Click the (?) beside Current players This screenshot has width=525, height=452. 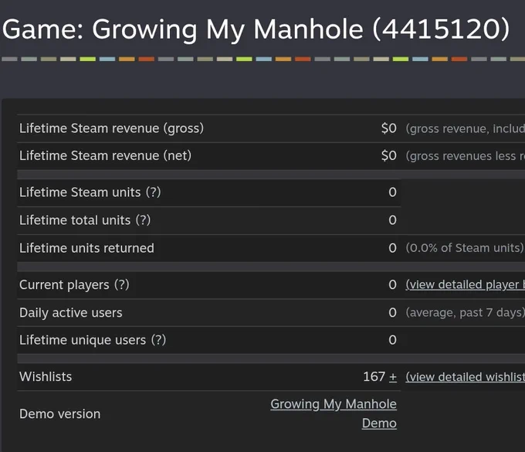coord(122,285)
